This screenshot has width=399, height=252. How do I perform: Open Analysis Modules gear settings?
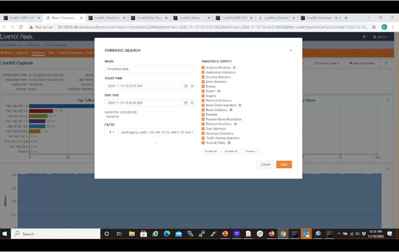click(x=234, y=67)
